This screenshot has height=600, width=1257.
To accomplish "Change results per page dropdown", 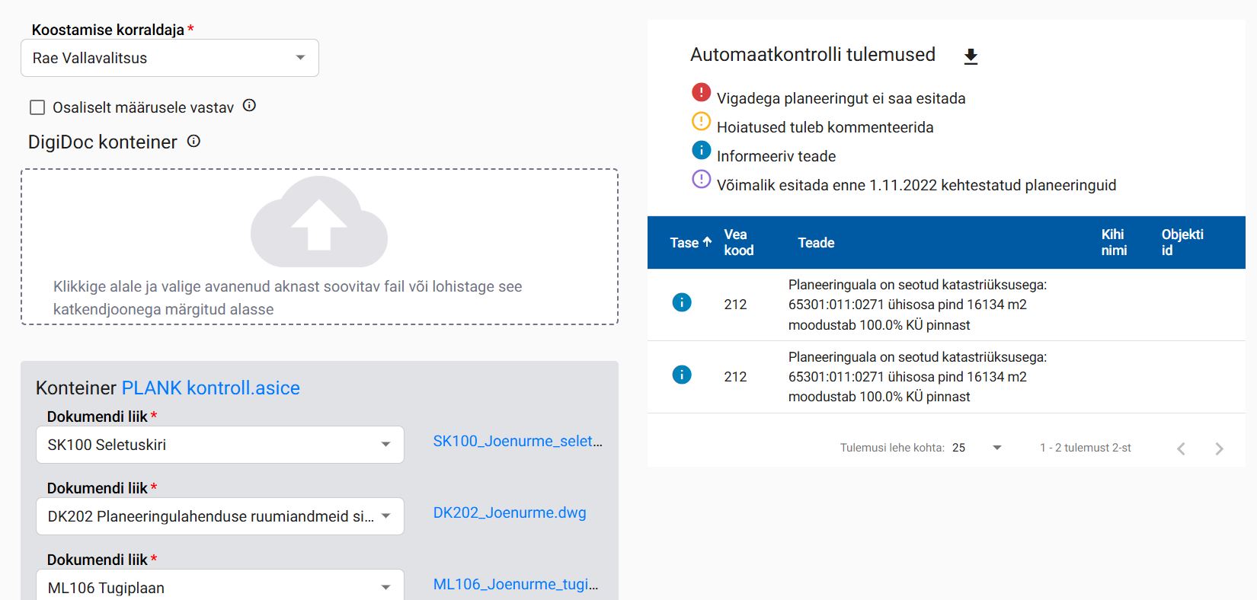I will [x=977, y=448].
